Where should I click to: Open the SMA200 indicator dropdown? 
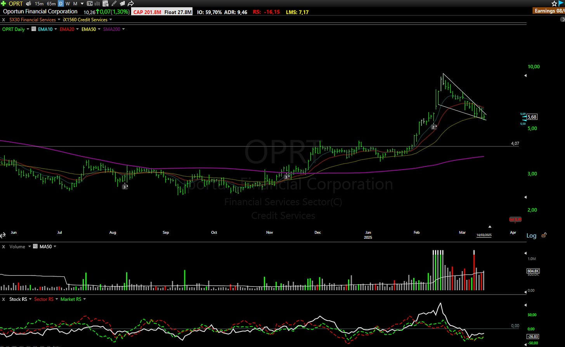(123, 29)
